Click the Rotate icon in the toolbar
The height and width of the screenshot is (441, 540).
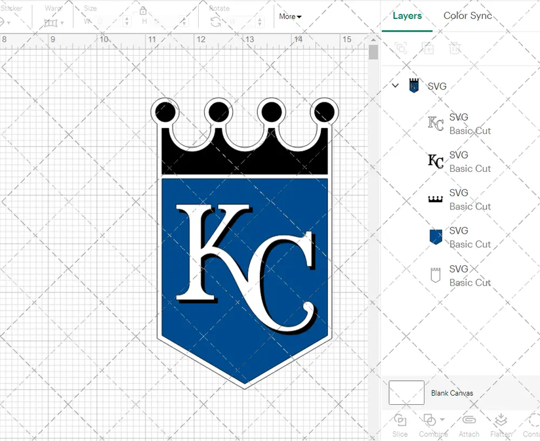(216, 20)
